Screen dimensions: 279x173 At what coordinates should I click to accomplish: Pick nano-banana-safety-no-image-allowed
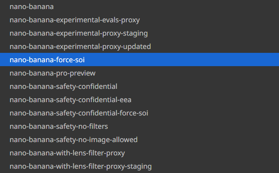coord(73,140)
